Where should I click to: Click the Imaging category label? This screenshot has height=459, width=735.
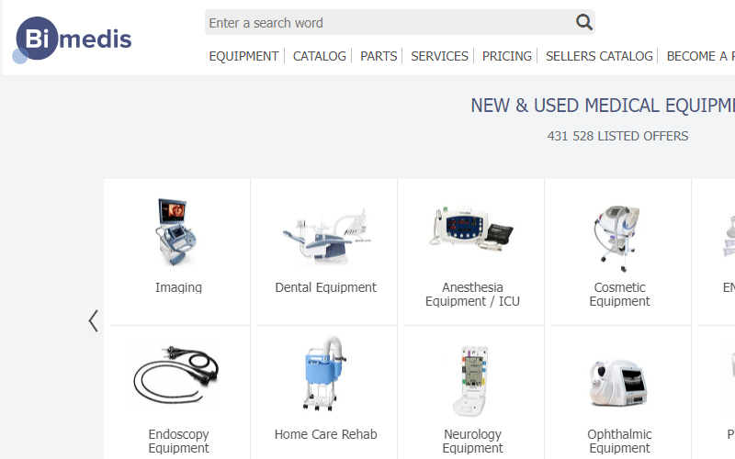pyautogui.click(x=178, y=287)
